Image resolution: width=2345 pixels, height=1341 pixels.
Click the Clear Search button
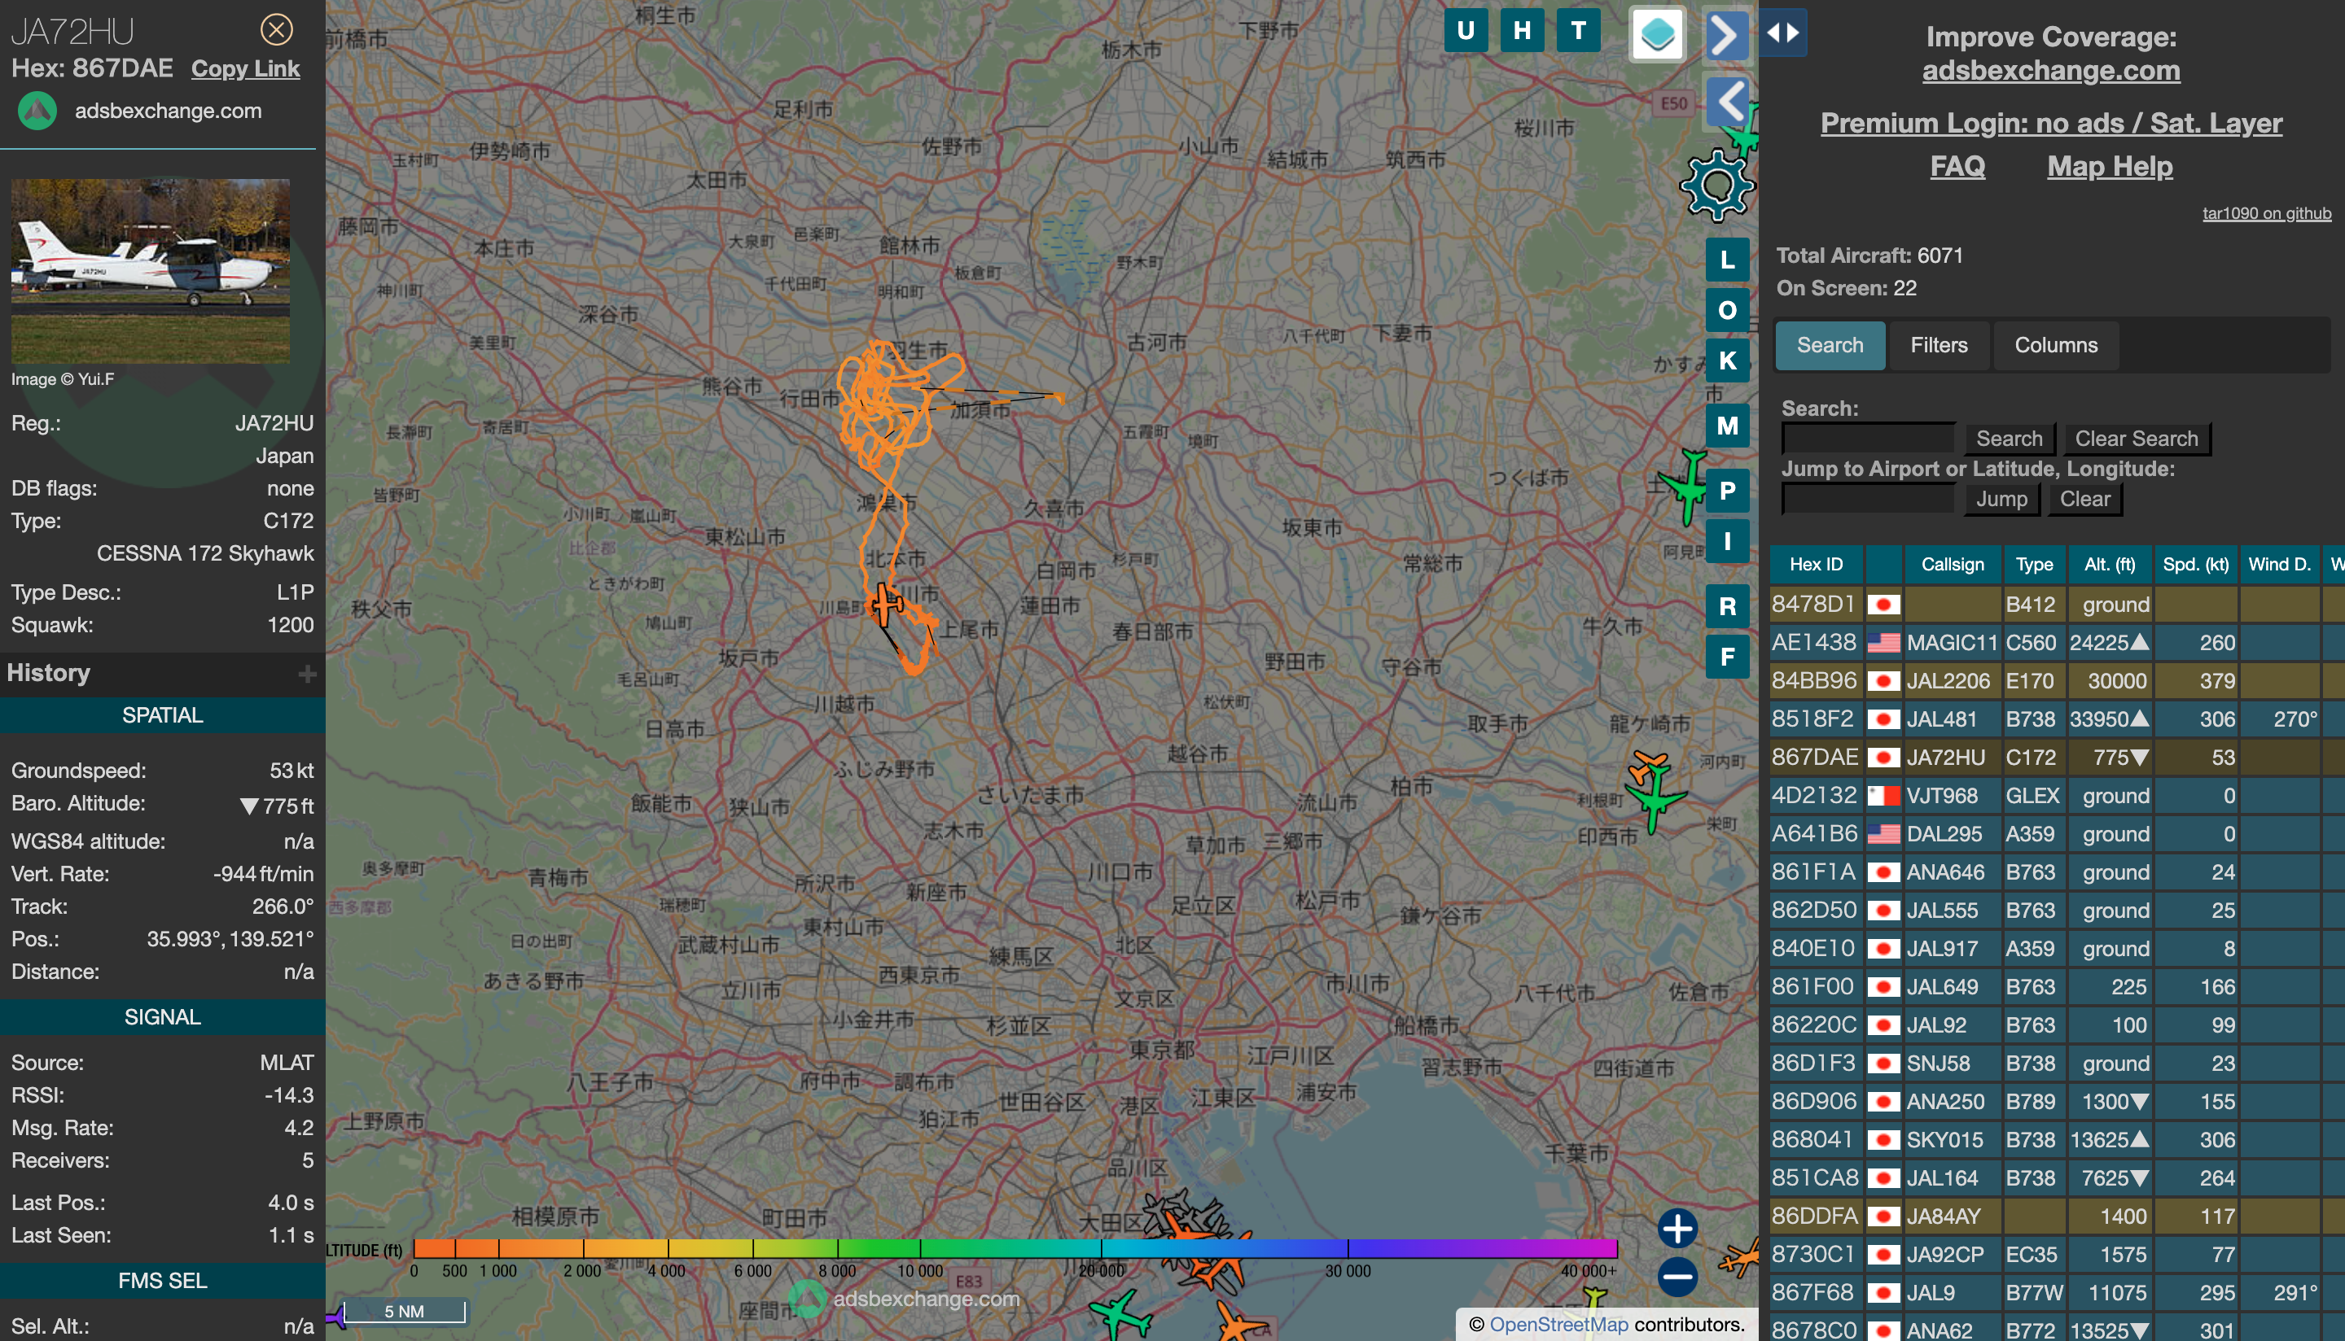pos(2136,439)
